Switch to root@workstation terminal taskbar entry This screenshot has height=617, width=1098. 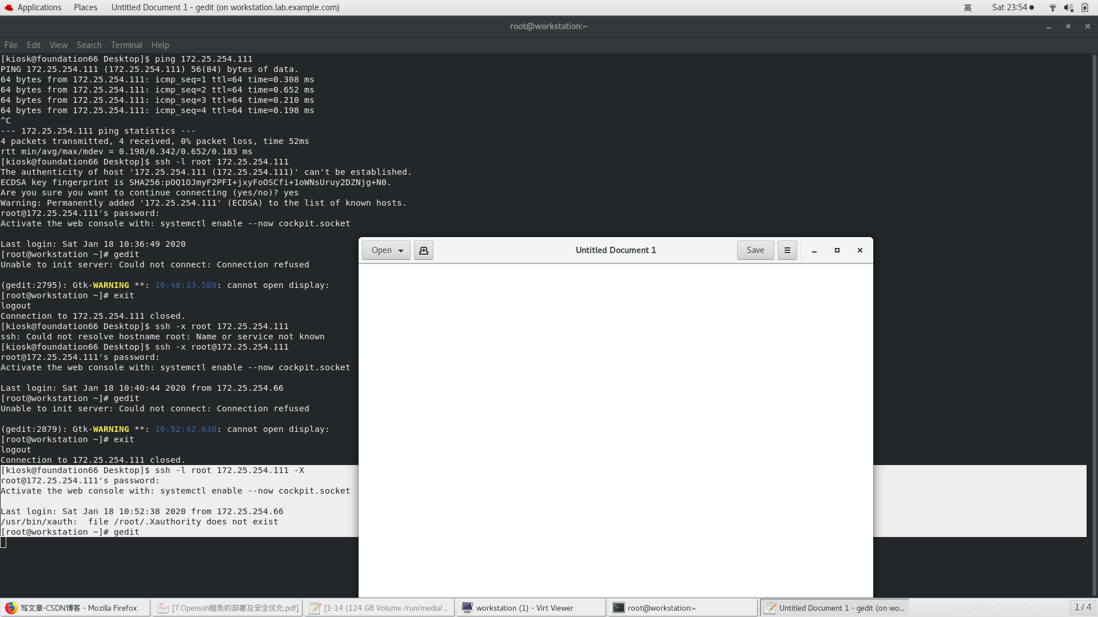683,608
